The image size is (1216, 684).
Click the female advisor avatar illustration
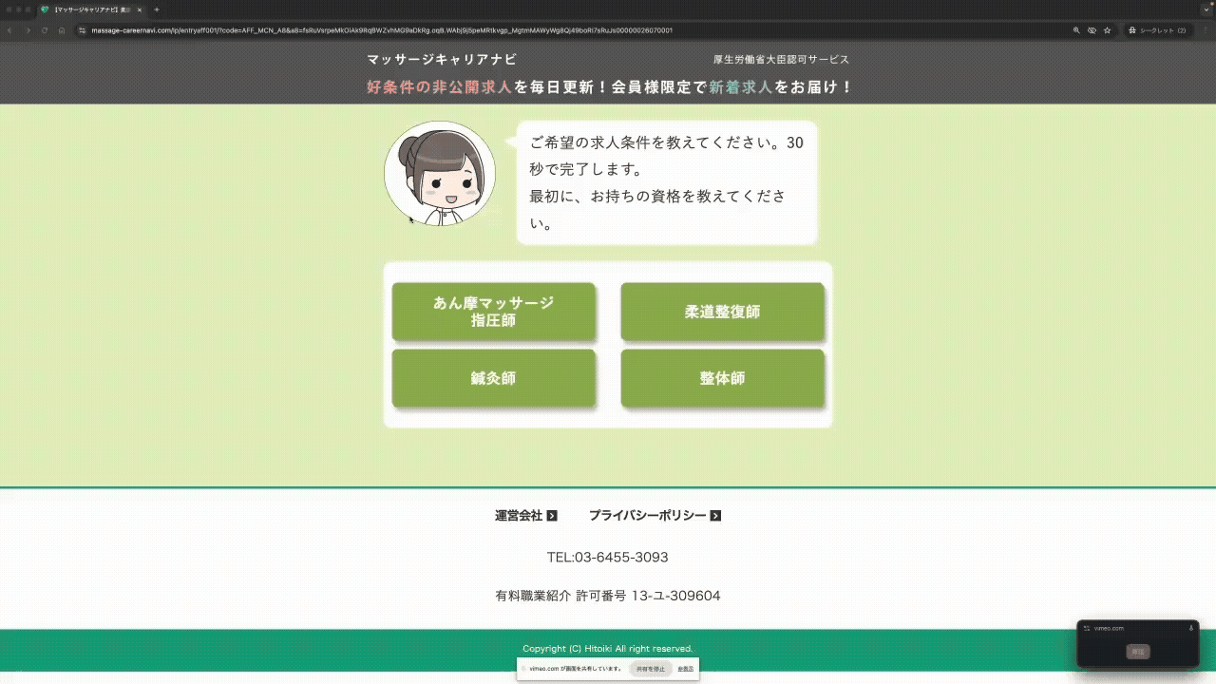[x=440, y=174]
